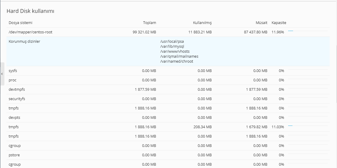Select the /dev/mapper/centos-root file system name

click(30, 32)
